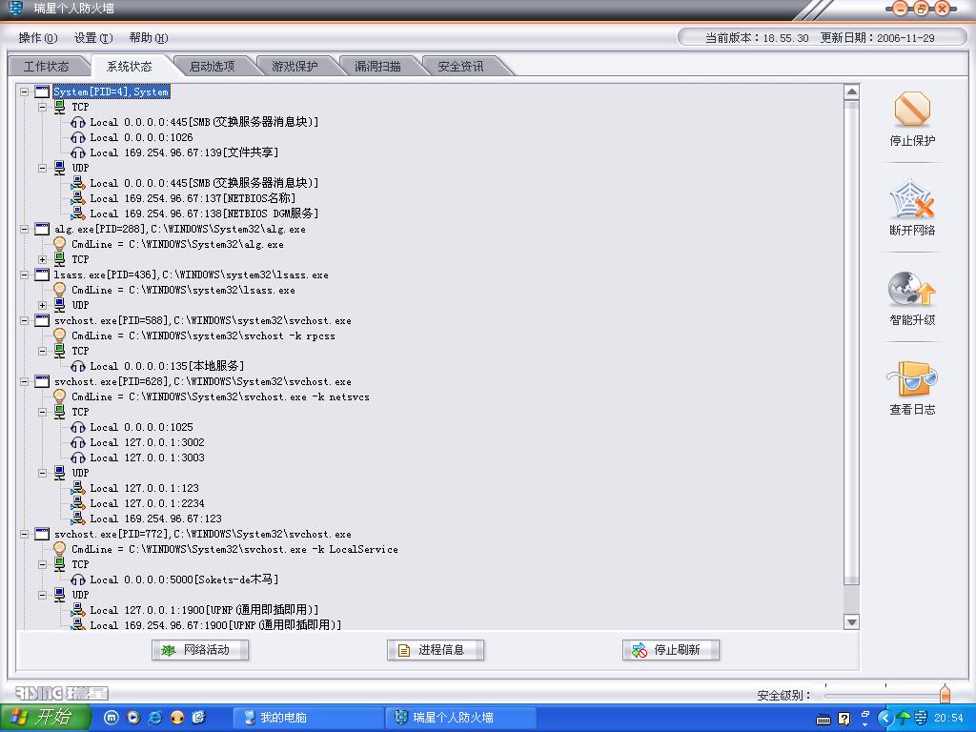The height and width of the screenshot is (732, 976).
Task: Click 瑞星个人防火墙 taskbar button
Action: click(460, 718)
